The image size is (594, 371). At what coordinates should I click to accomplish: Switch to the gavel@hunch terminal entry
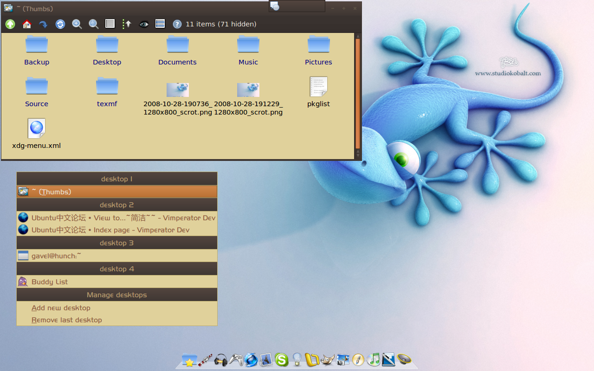pos(117,256)
